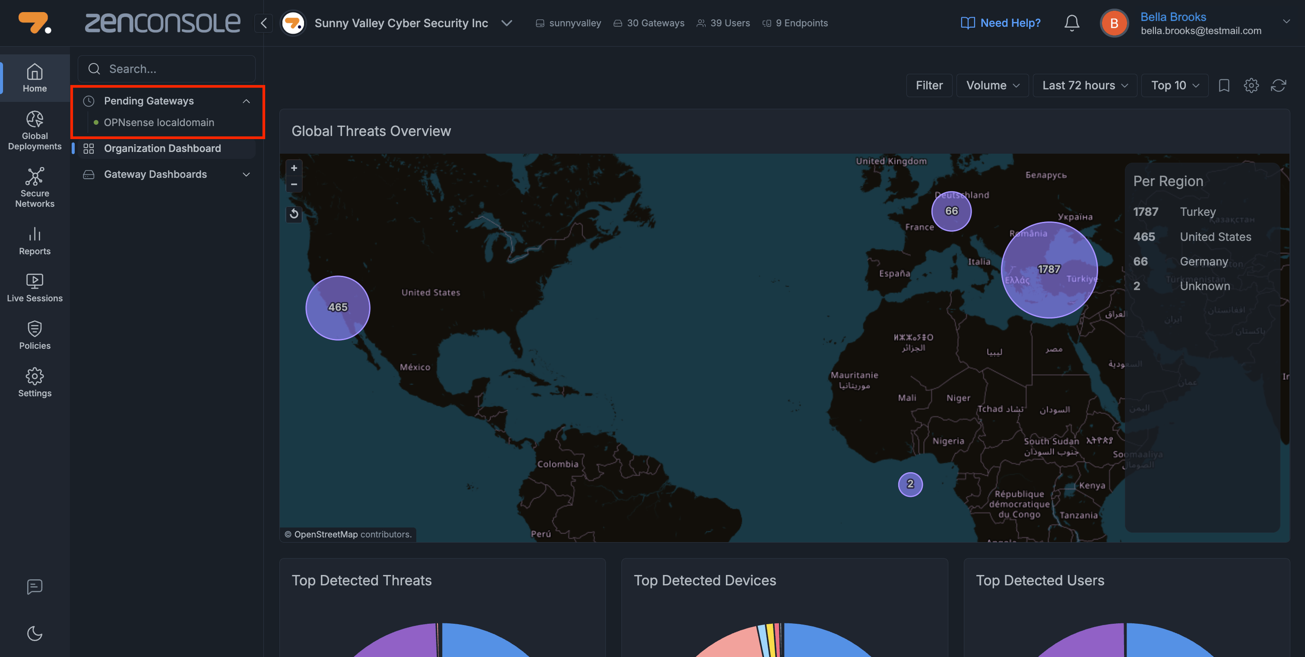
Task: Collapse the Pending Gateways section
Action: coord(246,101)
